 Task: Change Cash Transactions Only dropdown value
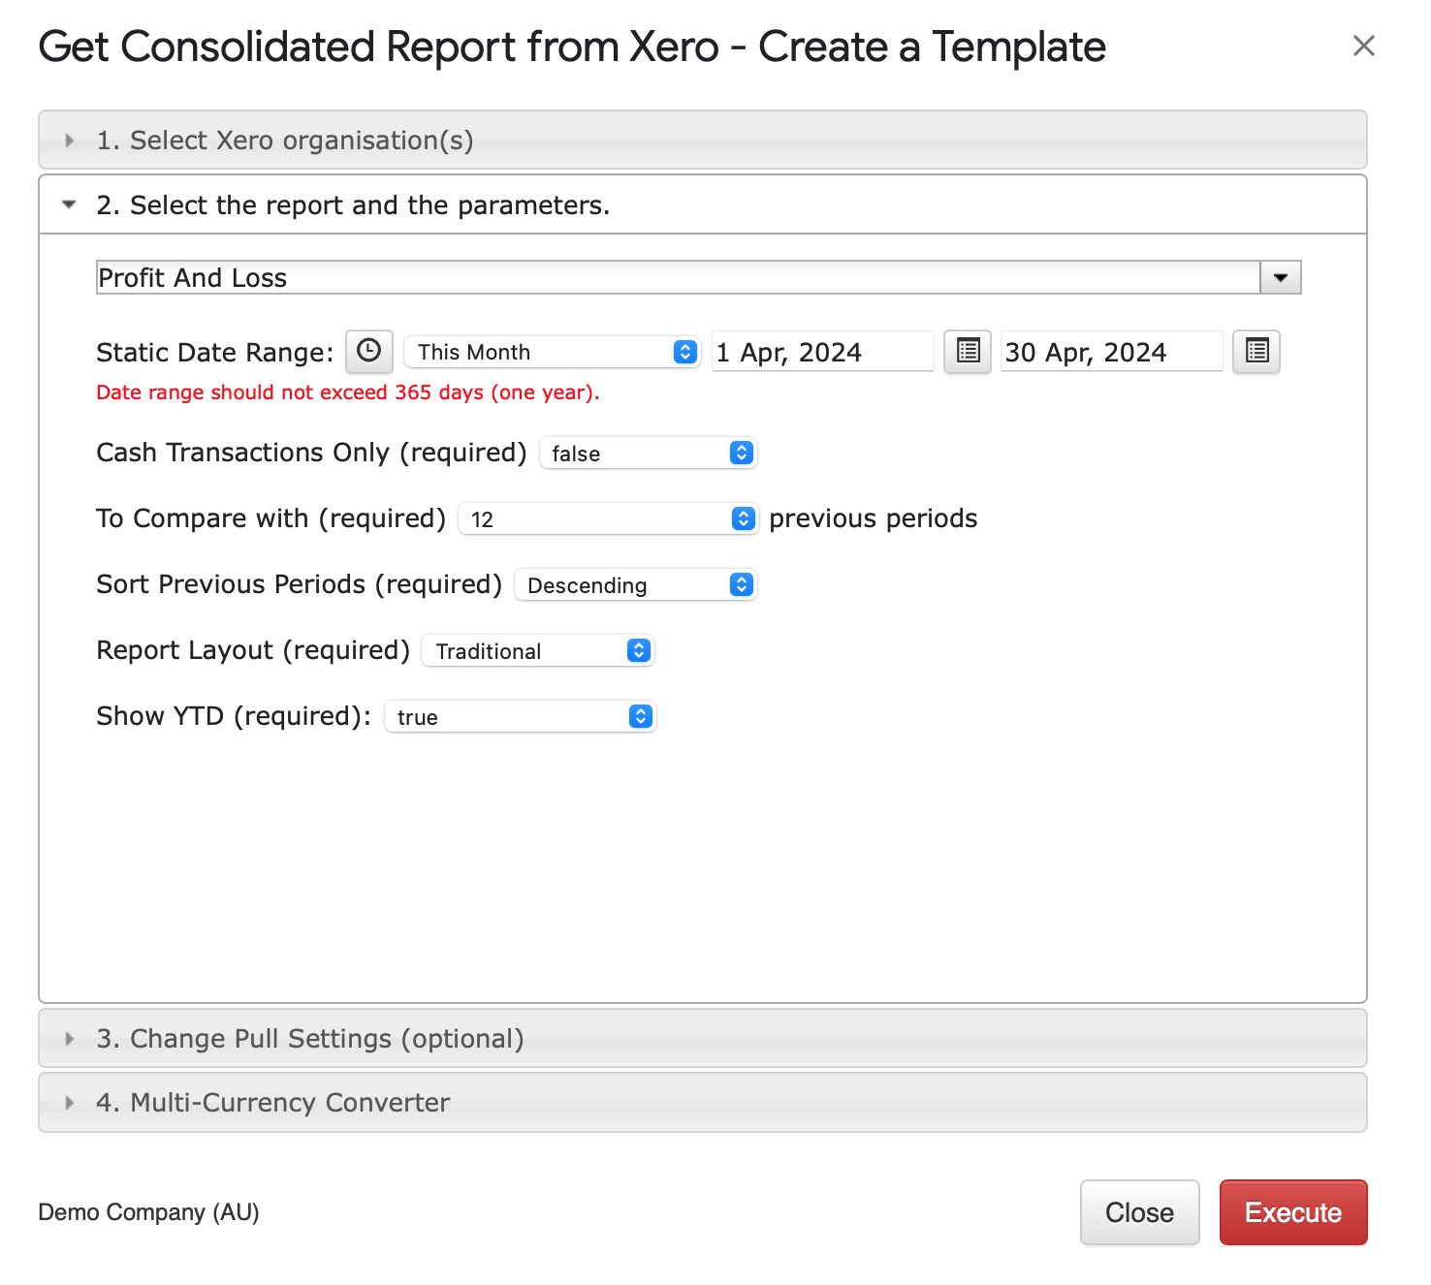(x=648, y=453)
